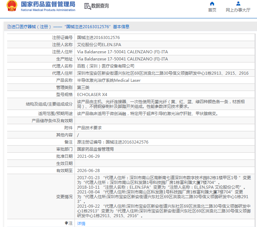Click the 产品储存条件及有效期 row label
The height and width of the screenshot is (227, 257).
(52, 121)
